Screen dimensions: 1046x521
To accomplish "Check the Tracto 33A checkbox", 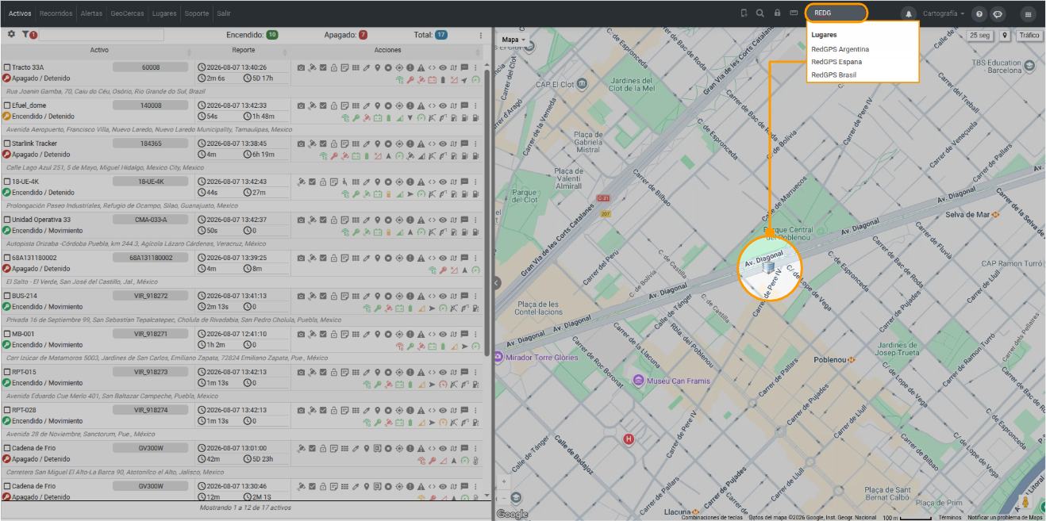I will [x=7, y=67].
